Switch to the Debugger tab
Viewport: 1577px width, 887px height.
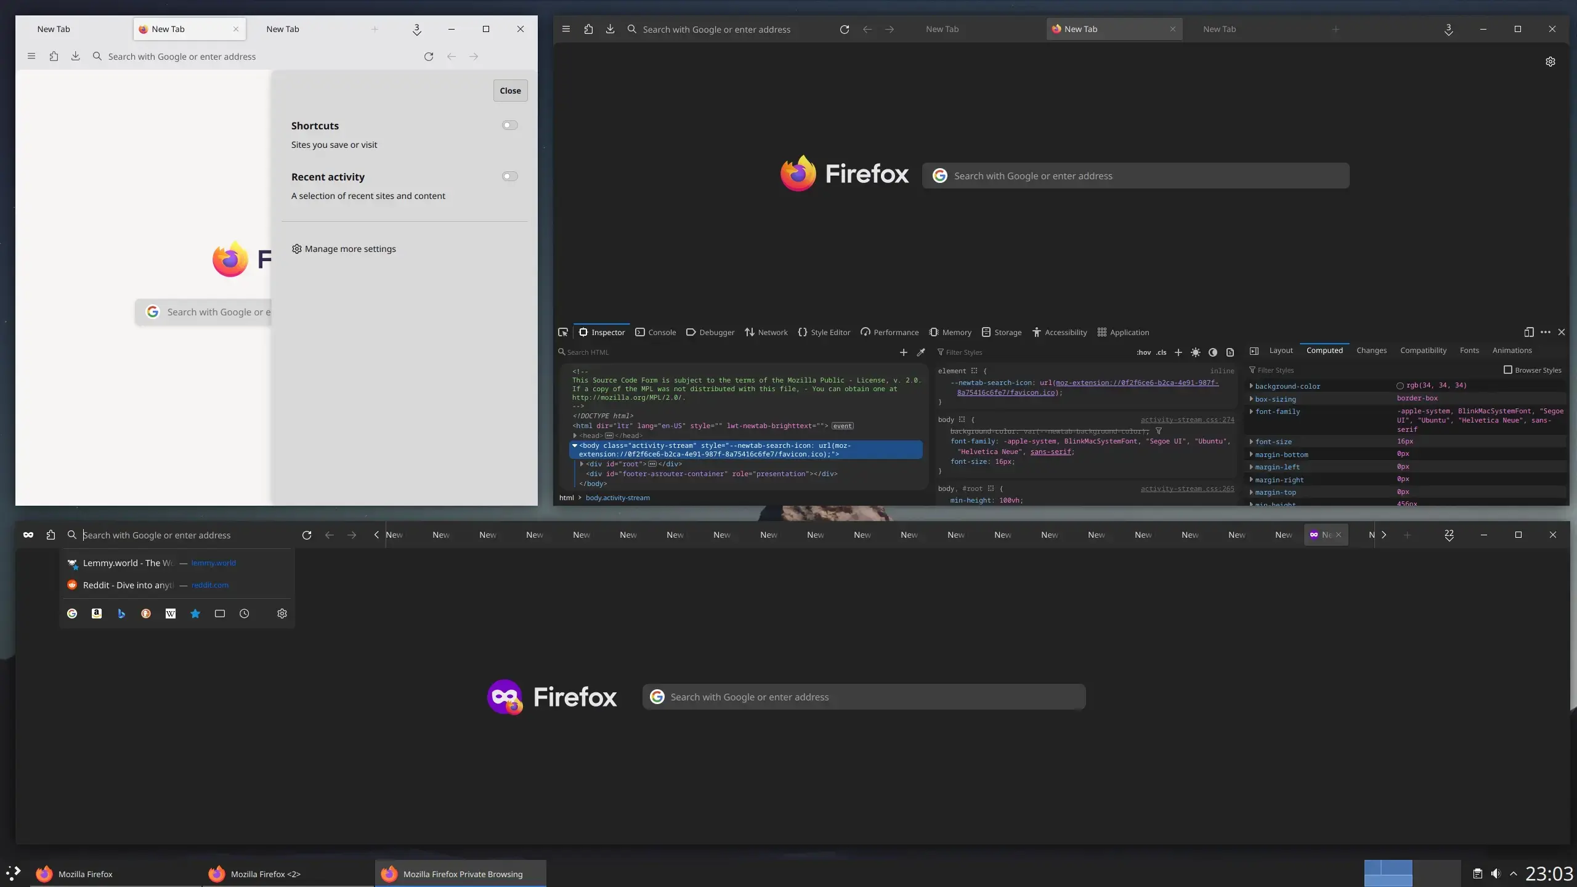pyautogui.click(x=710, y=332)
